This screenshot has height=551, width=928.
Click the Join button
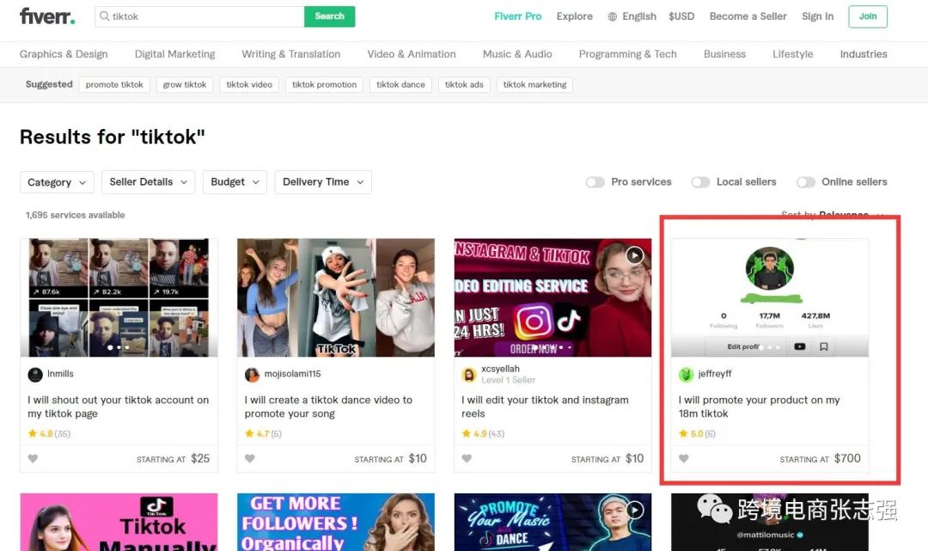pyautogui.click(x=867, y=16)
